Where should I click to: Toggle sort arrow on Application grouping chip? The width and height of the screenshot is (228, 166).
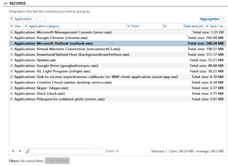pos(37,19)
